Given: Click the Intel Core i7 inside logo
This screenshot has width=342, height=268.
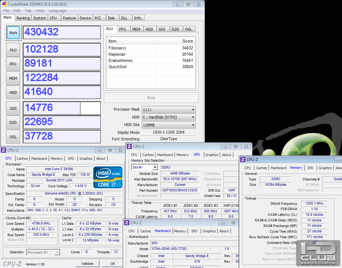Looking at the screenshot, I should 108,177.
